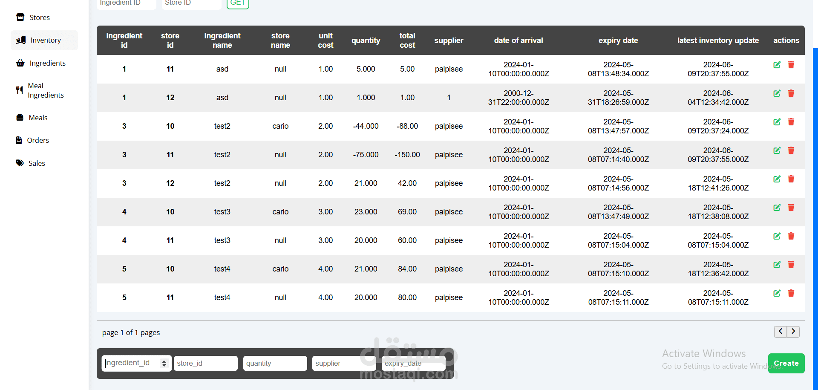
Task: Select the 69.00 total cost cell
Action: coord(407,212)
